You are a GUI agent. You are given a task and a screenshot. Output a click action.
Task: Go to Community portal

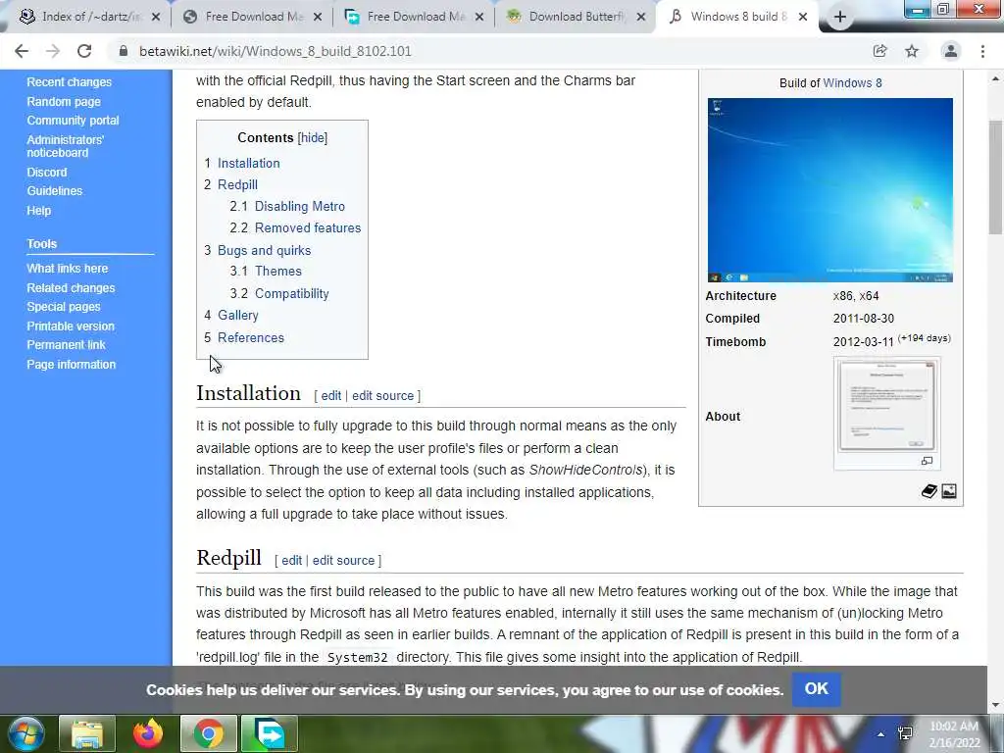tap(73, 121)
